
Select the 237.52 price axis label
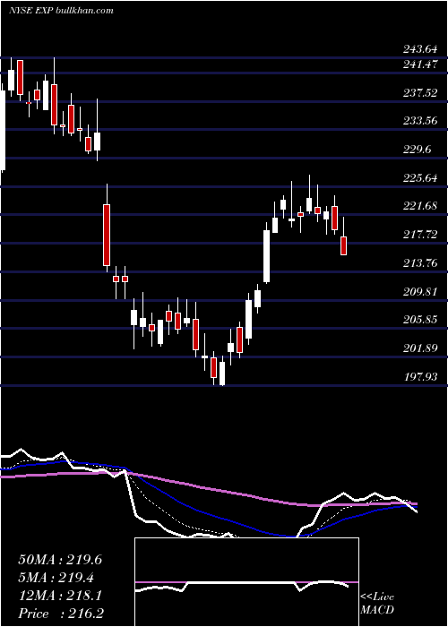tap(420, 93)
